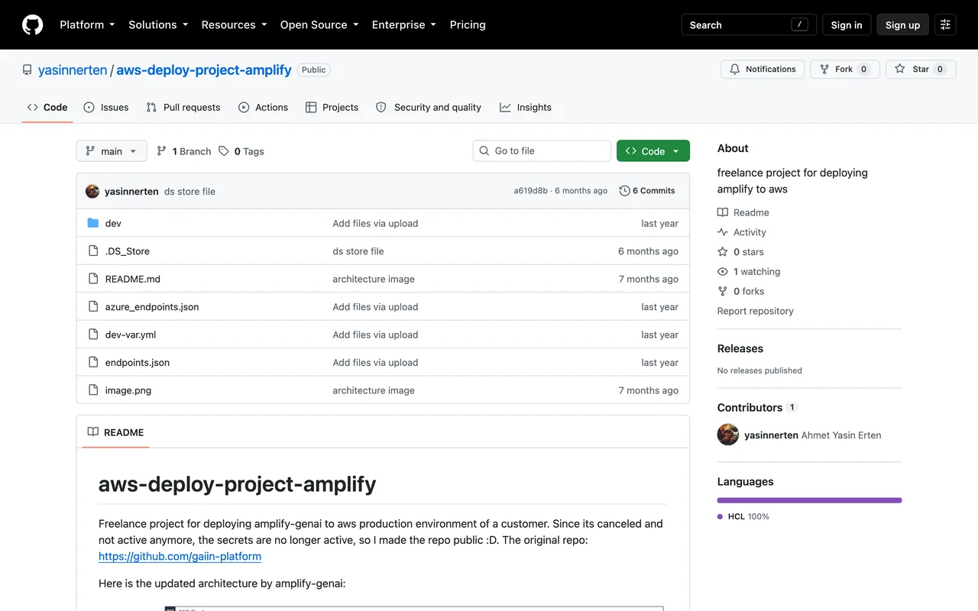Click the magnifier icon in Go to file

coord(484,151)
